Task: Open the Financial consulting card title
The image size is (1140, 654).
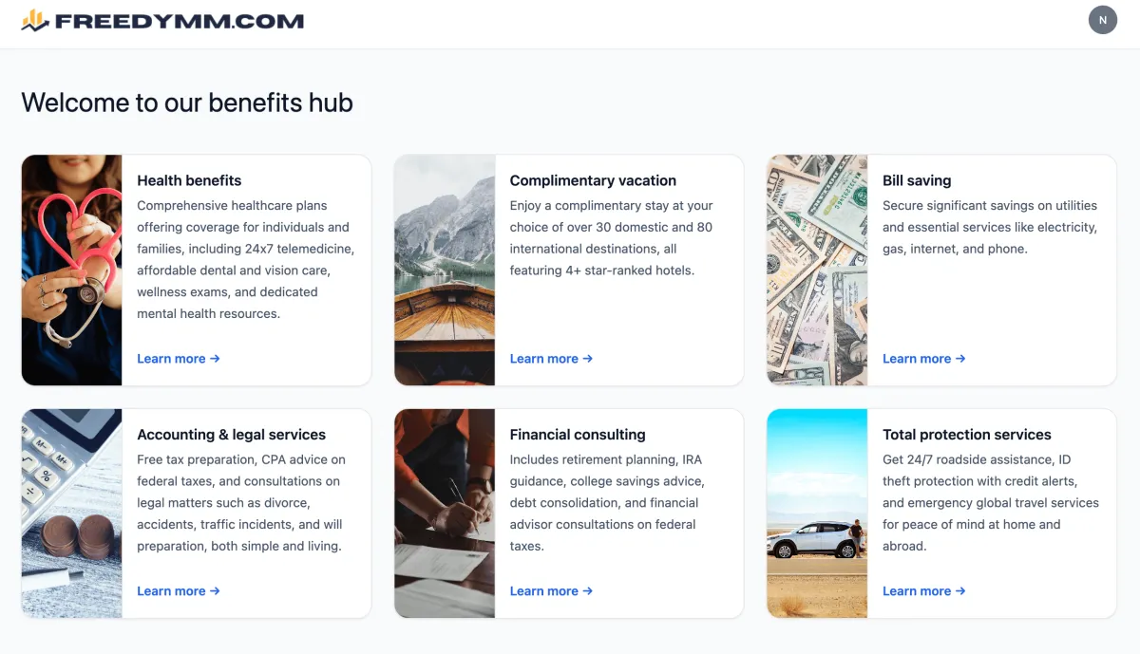Action: click(x=578, y=435)
